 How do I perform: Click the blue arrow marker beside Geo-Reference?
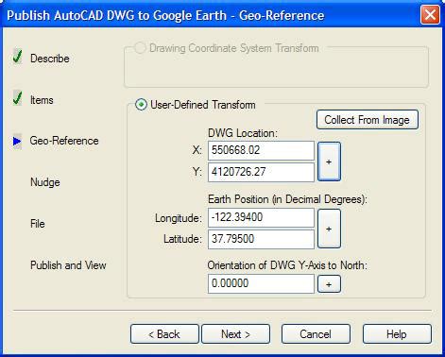[x=17, y=141]
